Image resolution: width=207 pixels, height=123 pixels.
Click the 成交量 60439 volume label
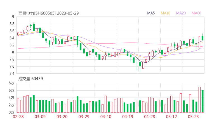tap(30, 79)
